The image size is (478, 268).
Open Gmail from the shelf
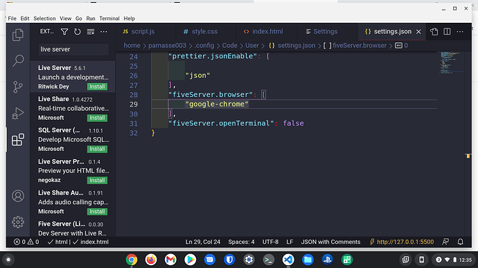click(x=170, y=260)
